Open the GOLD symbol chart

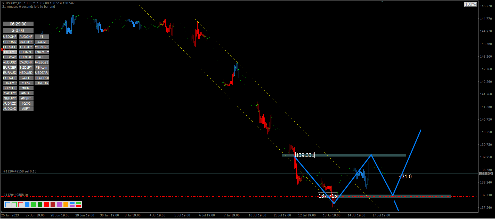pos(26,78)
